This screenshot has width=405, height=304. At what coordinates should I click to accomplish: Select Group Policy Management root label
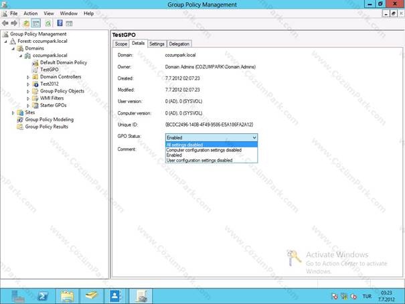coord(38,34)
